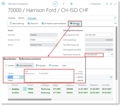Click Neue Zahlung action
The image size is (121, 106).
[17, 23]
